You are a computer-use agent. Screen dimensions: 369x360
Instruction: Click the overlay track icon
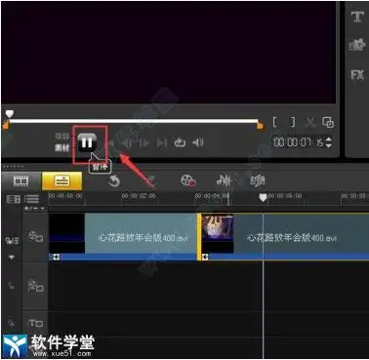click(x=36, y=286)
